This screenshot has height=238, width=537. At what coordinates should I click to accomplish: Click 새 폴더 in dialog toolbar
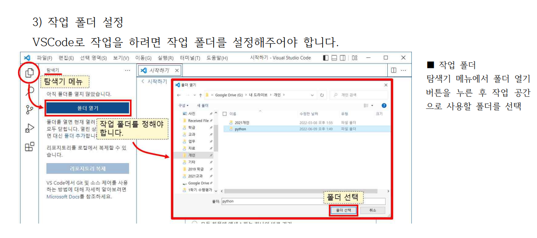tap(203, 106)
